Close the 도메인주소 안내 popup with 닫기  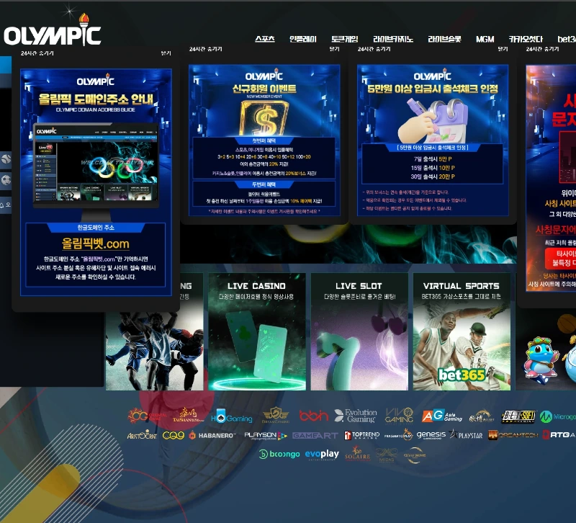[166, 53]
